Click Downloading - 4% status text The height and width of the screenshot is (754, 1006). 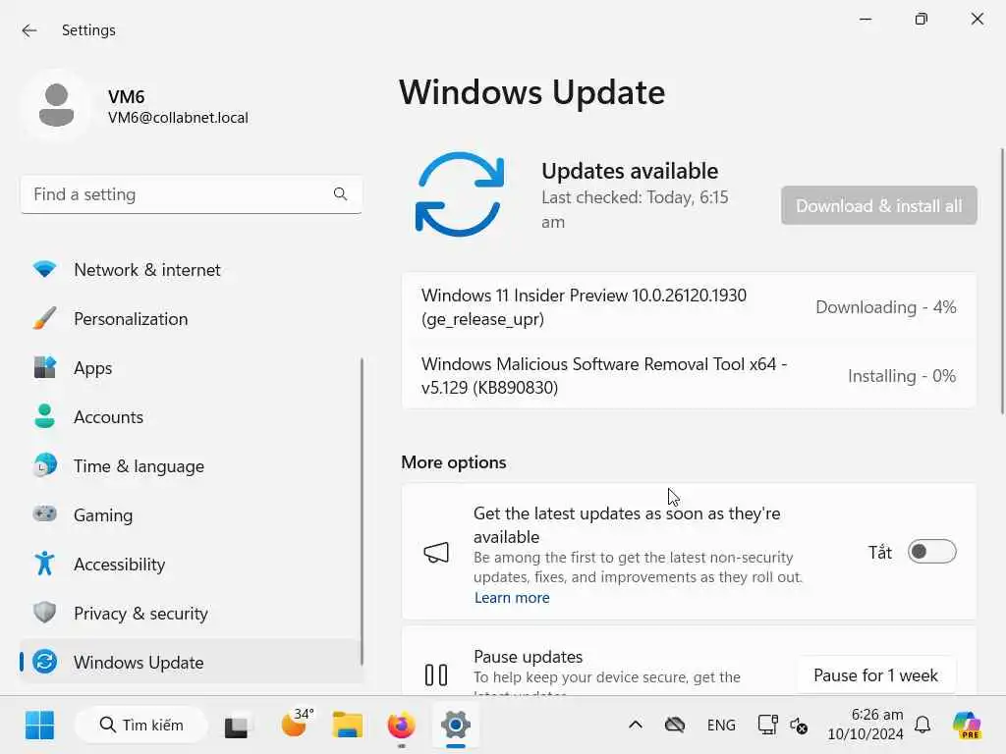[885, 307]
